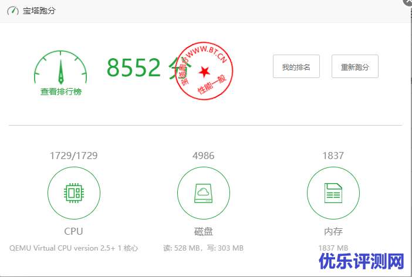This screenshot has width=412, height=277.
Task: Click the CPU score 1729/1729
Action: click(x=73, y=156)
